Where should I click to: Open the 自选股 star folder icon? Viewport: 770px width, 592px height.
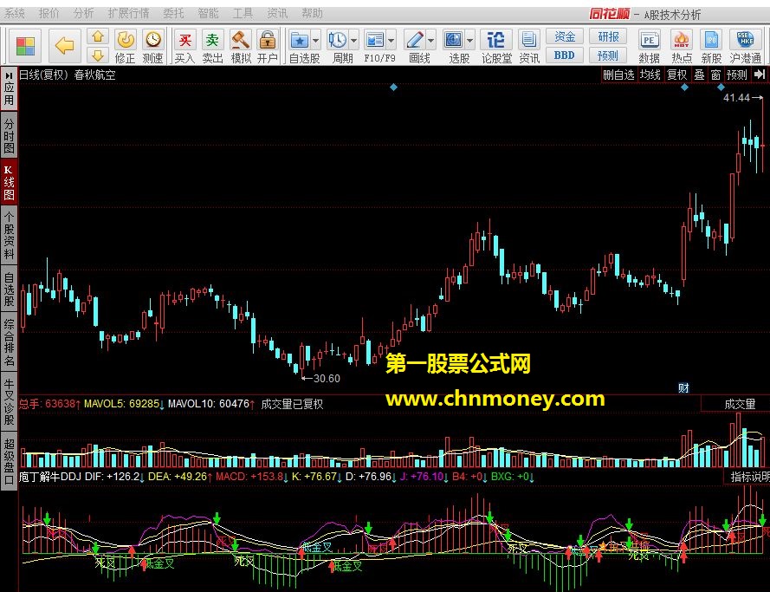[x=299, y=41]
